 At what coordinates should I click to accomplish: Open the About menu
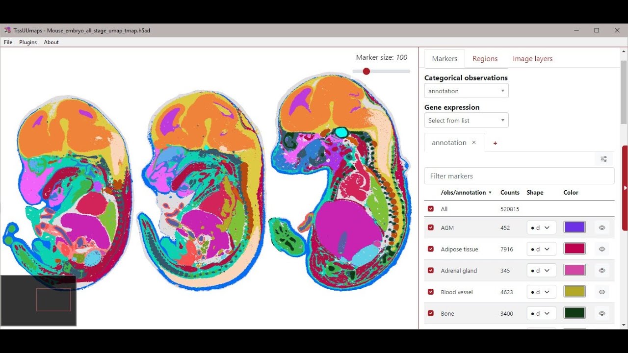(52, 42)
